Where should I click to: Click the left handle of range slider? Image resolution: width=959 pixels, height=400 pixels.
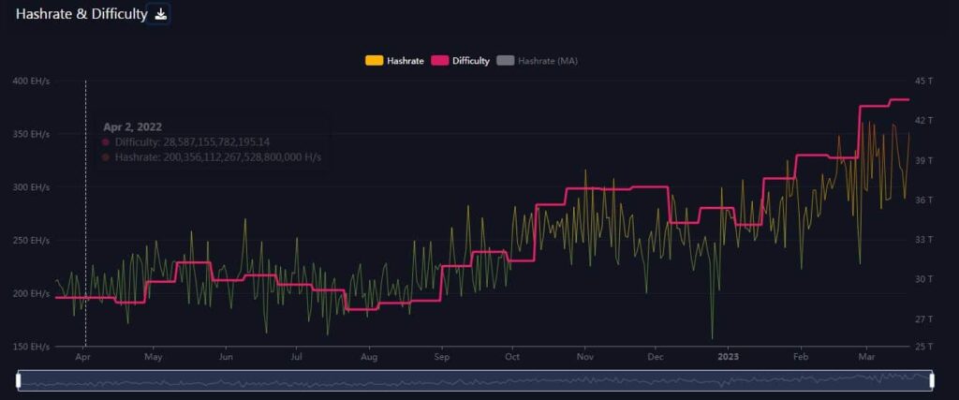pyautogui.click(x=19, y=380)
